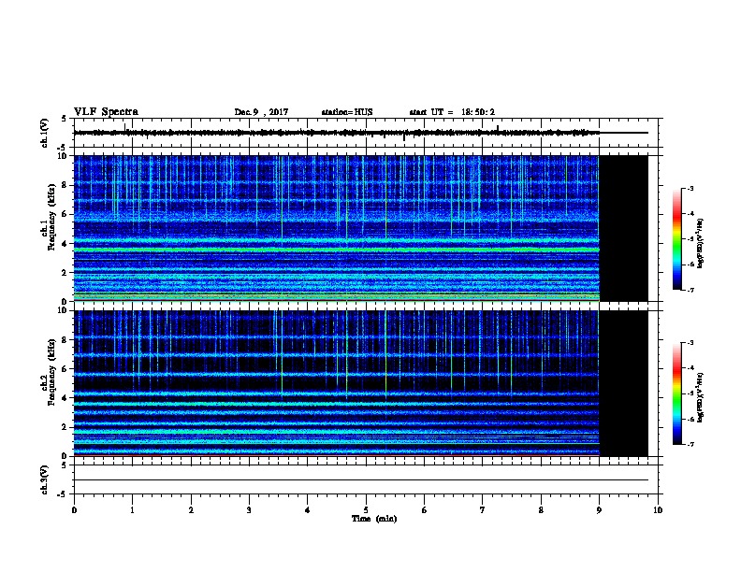
Task: Click the "-7" value on ch.2 colorbar
Action: [690, 444]
